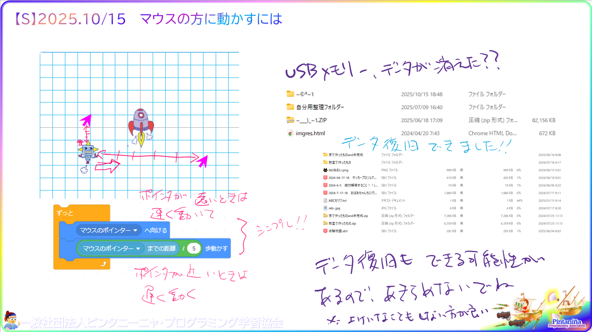Select the ABCセリフ.txt text file icon

pyautogui.click(x=325, y=200)
